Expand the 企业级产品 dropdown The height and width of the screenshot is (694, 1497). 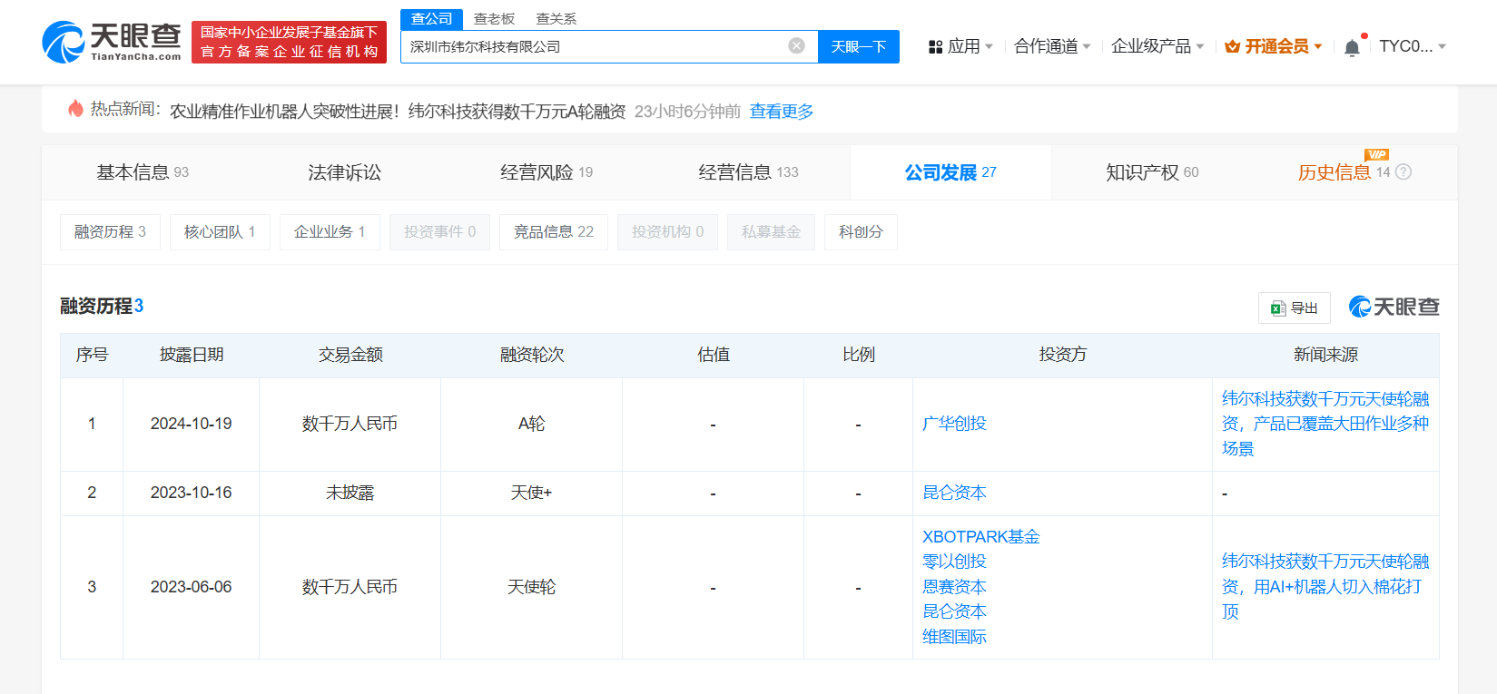(x=1158, y=46)
